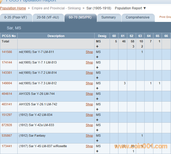Click the Description column header
Image resolution: width=171 pixels, height=154 pixels.
pyautogui.click(x=56, y=36)
